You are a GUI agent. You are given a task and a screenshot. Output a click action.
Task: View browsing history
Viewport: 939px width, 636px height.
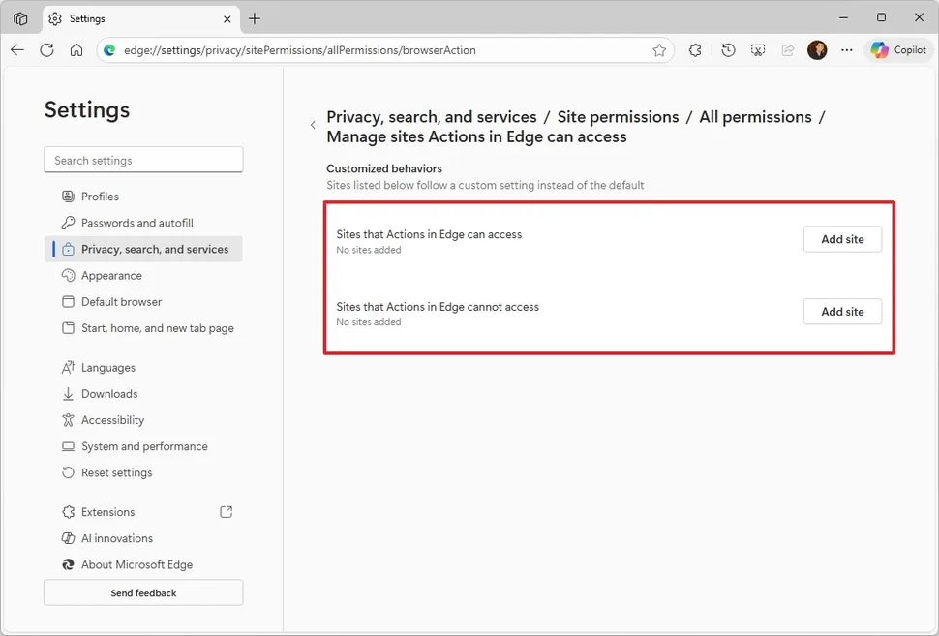click(x=727, y=49)
